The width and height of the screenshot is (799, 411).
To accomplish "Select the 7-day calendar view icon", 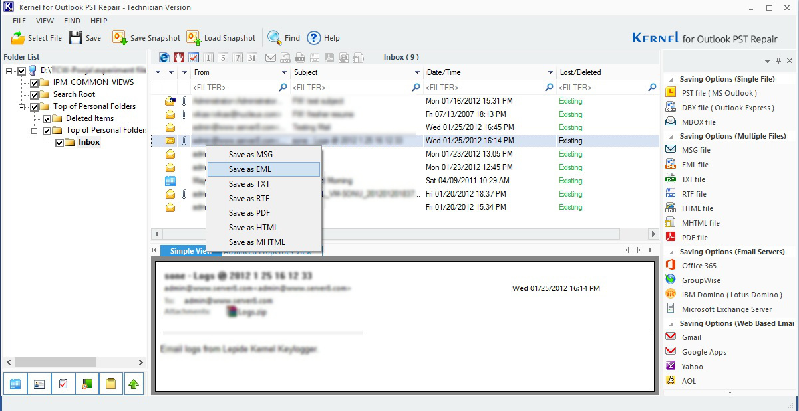I will [238, 57].
